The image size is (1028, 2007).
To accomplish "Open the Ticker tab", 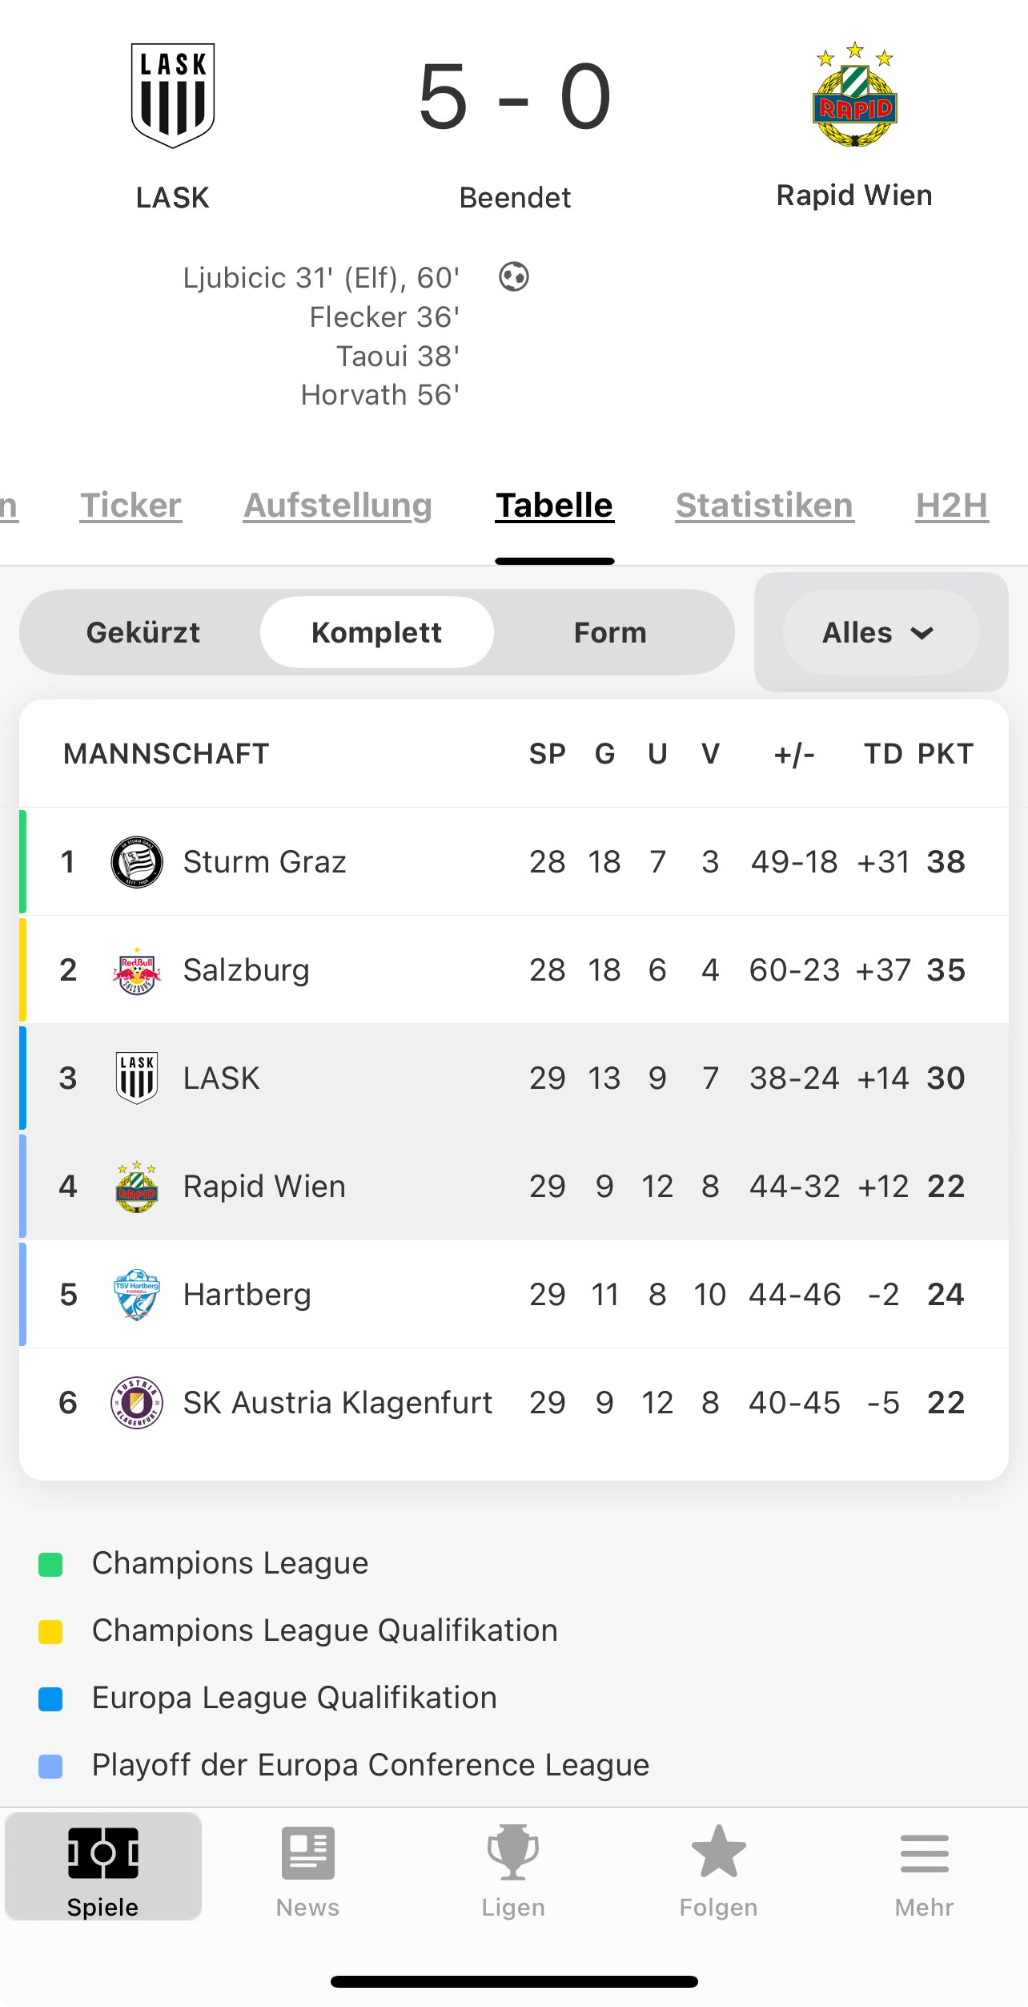I will pyautogui.click(x=131, y=506).
